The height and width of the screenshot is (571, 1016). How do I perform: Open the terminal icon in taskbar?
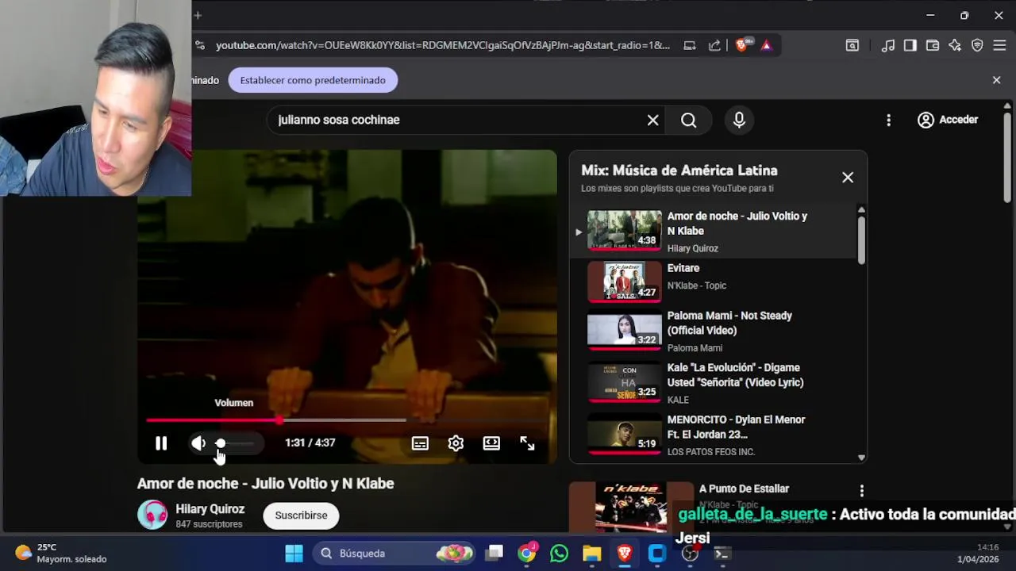tap(722, 554)
